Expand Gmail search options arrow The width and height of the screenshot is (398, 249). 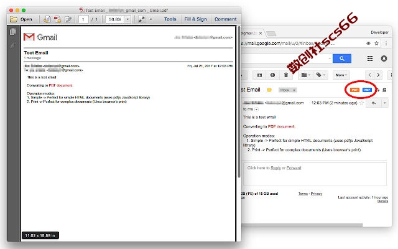point(330,59)
